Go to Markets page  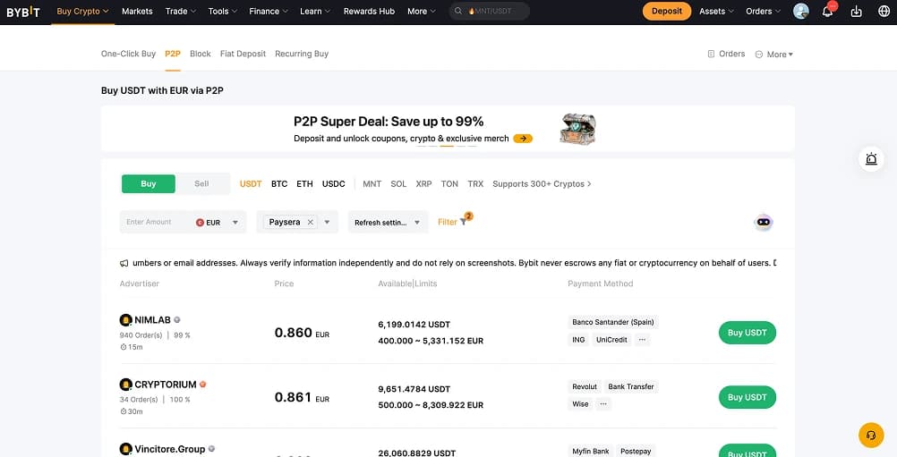(137, 12)
